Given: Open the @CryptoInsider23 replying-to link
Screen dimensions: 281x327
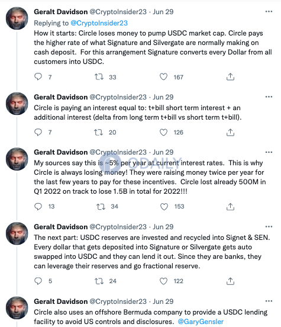Looking at the screenshot, I should tap(99, 23).
